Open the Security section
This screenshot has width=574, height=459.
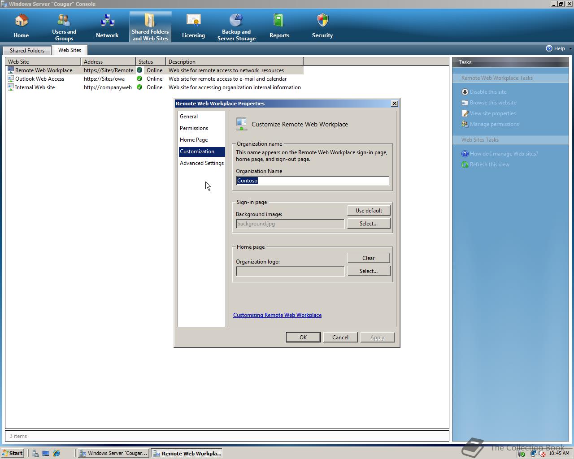tap(322, 26)
